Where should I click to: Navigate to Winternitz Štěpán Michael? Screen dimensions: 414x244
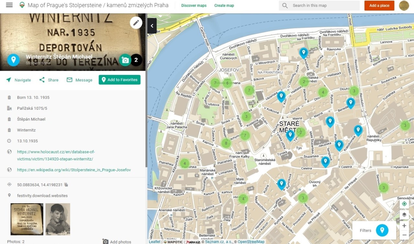(x=18, y=80)
